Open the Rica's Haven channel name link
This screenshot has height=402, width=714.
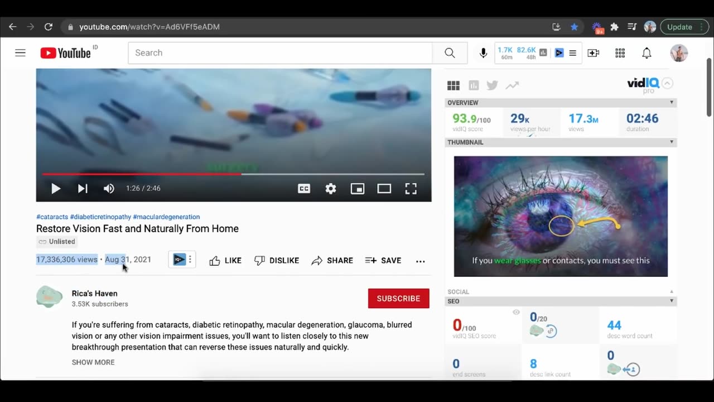pos(95,294)
